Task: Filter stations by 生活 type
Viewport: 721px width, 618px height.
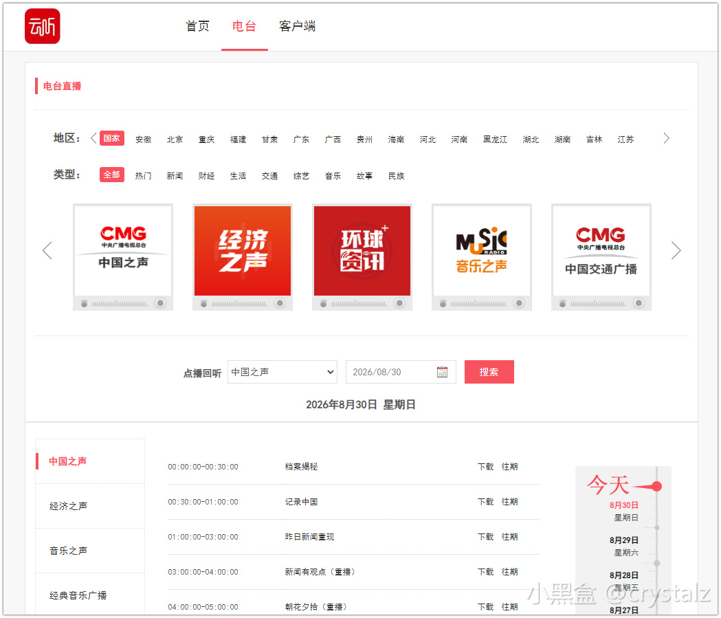Action: [x=239, y=176]
